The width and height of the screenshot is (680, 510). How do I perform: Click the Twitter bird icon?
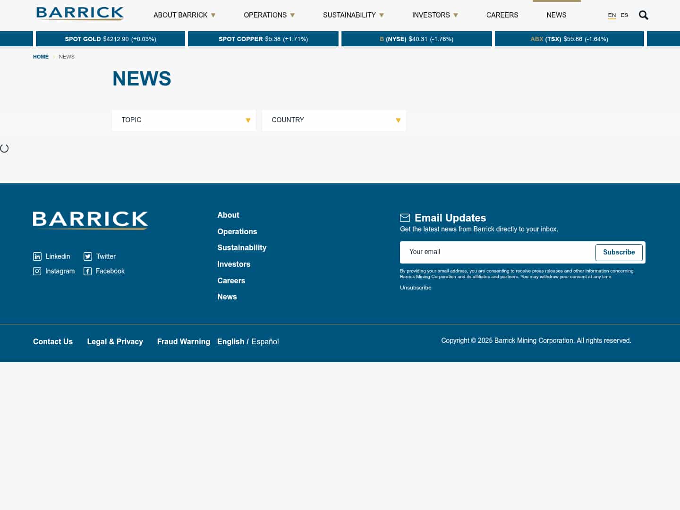click(x=88, y=256)
